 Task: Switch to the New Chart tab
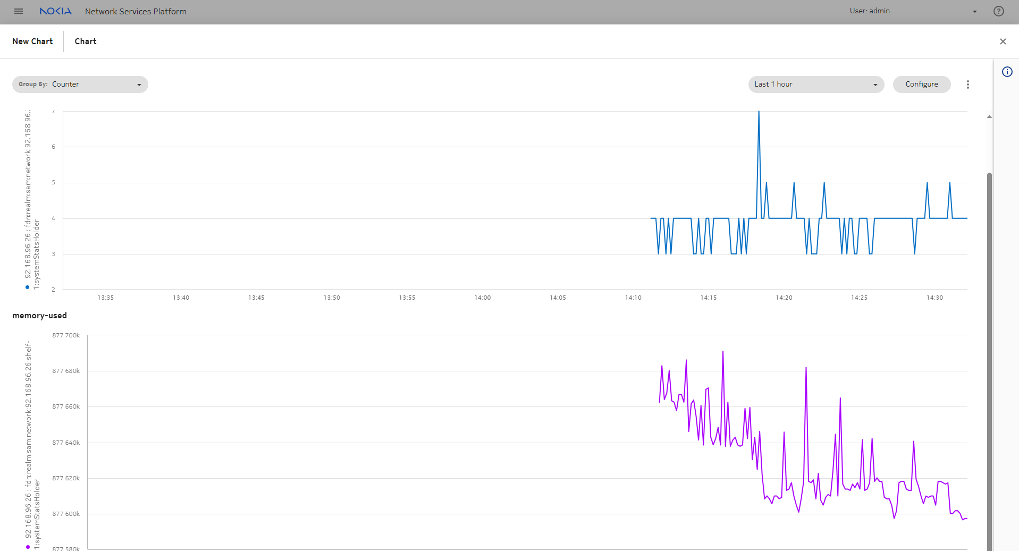click(32, 41)
